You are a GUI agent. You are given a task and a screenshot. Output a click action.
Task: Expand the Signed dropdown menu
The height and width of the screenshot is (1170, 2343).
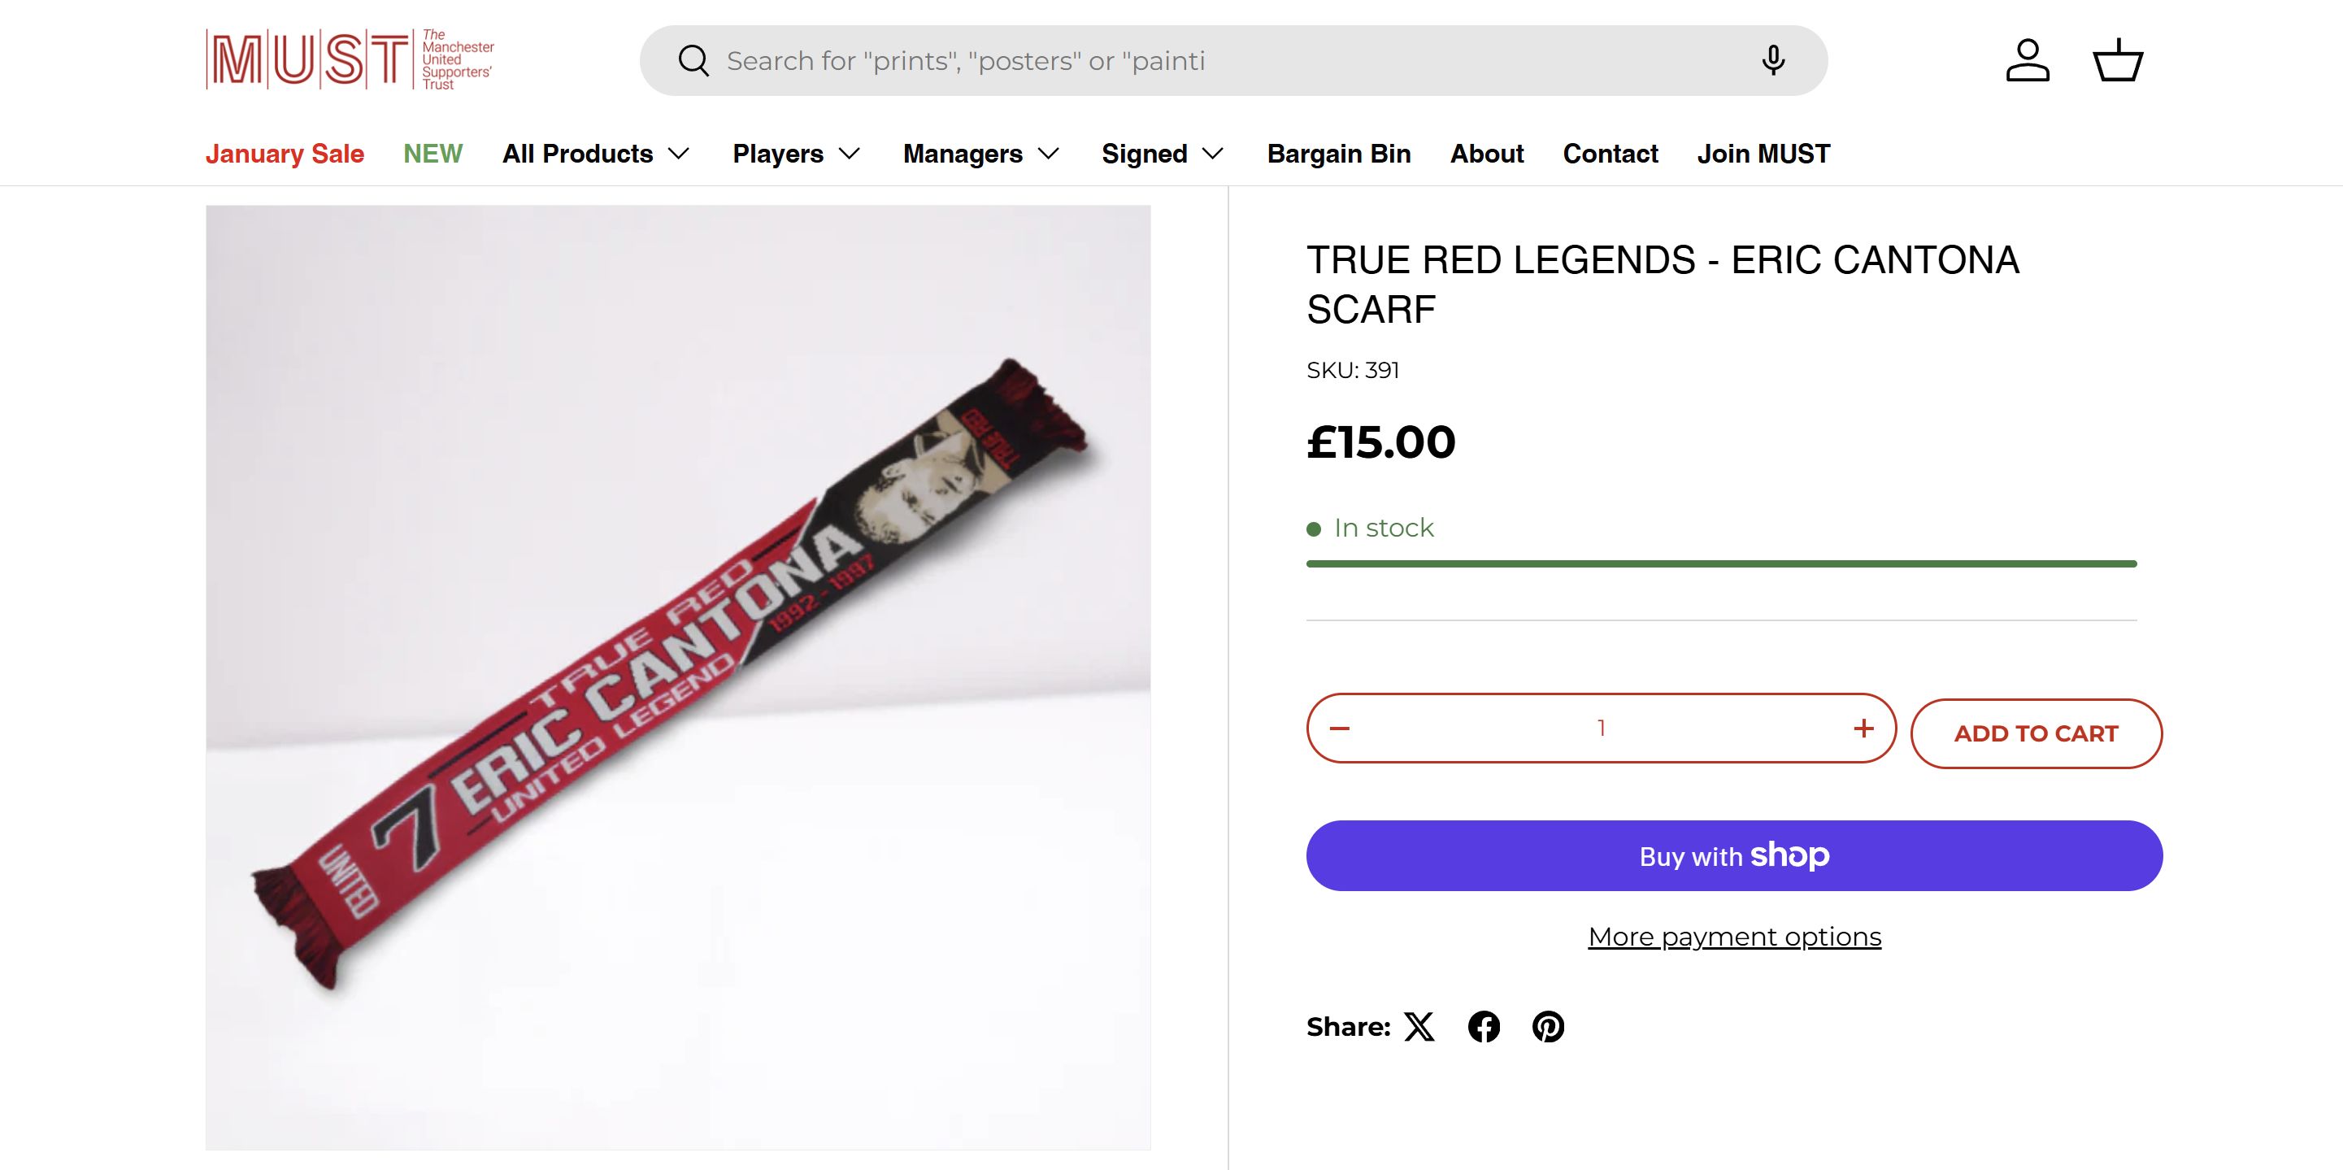click(1163, 154)
